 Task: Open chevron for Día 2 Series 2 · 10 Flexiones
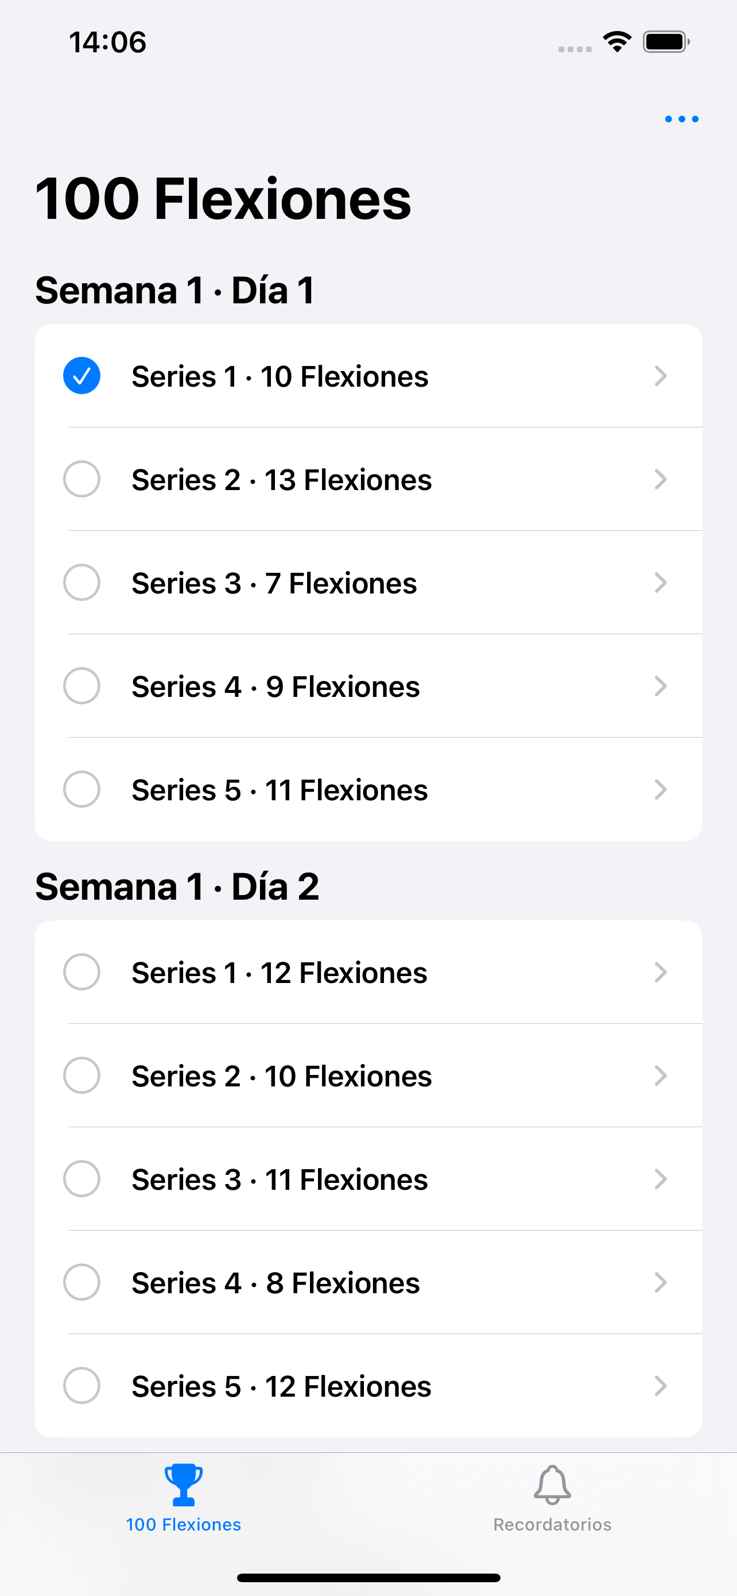pyautogui.click(x=660, y=1075)
